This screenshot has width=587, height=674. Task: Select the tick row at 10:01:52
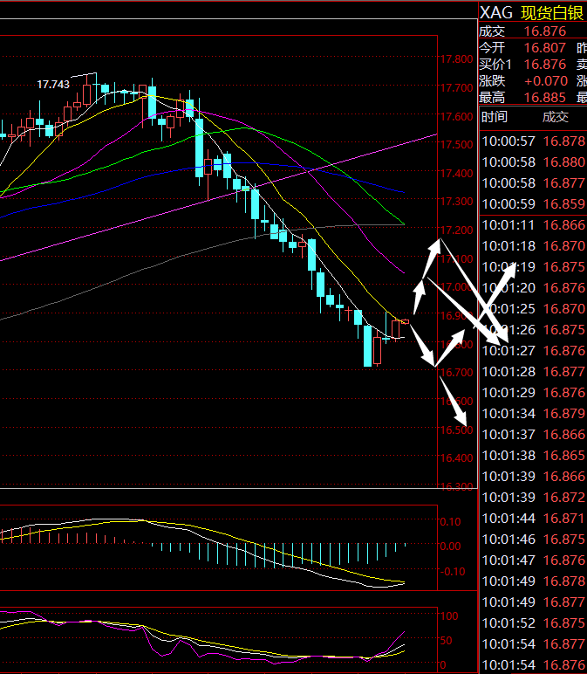pos(533,623)
